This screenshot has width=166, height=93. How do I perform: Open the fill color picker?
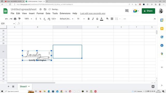pos(107,19)
